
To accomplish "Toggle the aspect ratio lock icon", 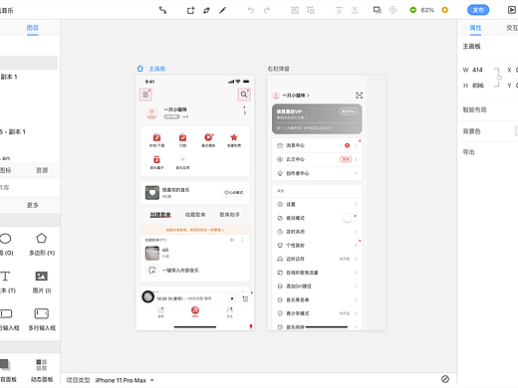I will (499, 78).
